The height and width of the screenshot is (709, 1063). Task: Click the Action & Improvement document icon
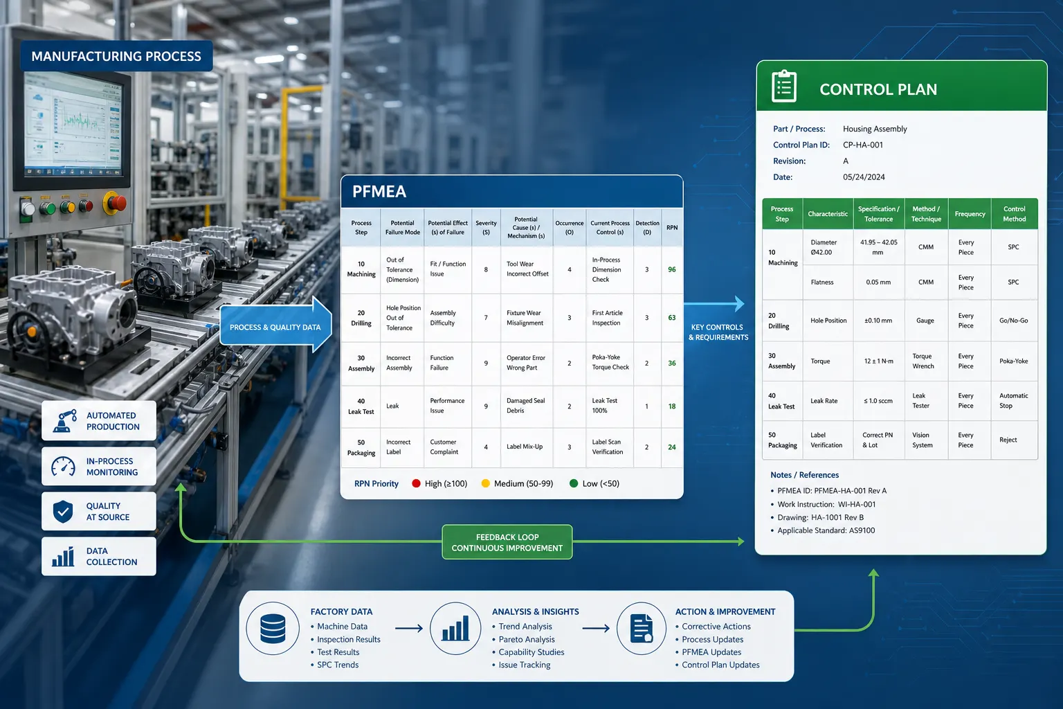(x=642, y=629)
